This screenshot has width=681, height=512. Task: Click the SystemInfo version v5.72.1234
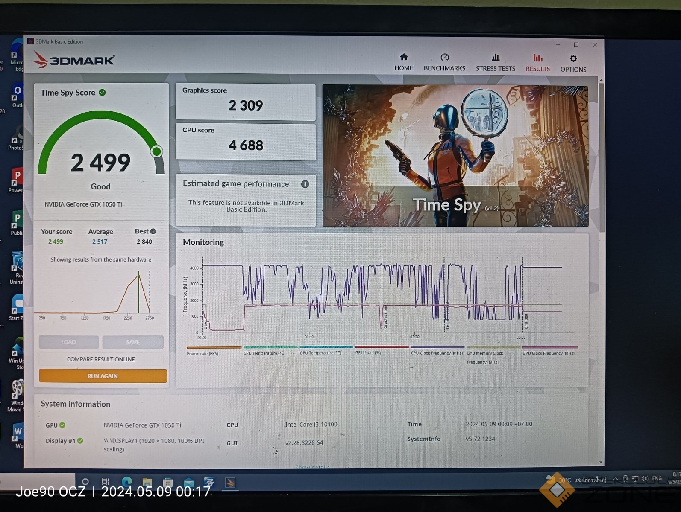pyautogui.click(x=480, y=439)
